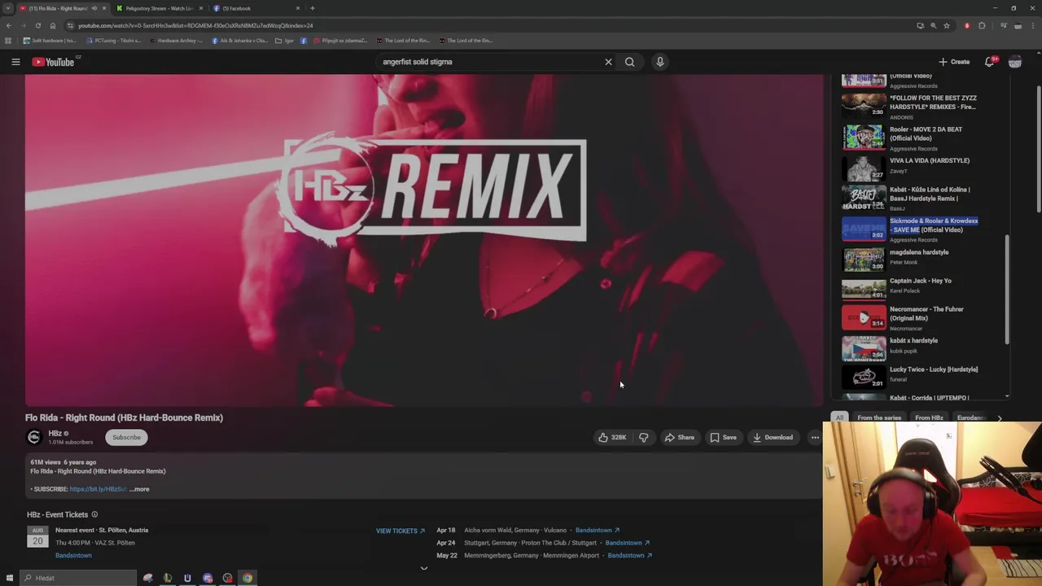Open the Igor bookmarks folder
Viewport: 1042px width, 586px height.
(x=285, y=40)
